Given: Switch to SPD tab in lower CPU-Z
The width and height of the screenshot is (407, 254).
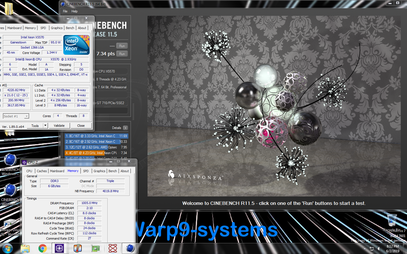Looking at the screenshot, I should click(x=86, y=171).
